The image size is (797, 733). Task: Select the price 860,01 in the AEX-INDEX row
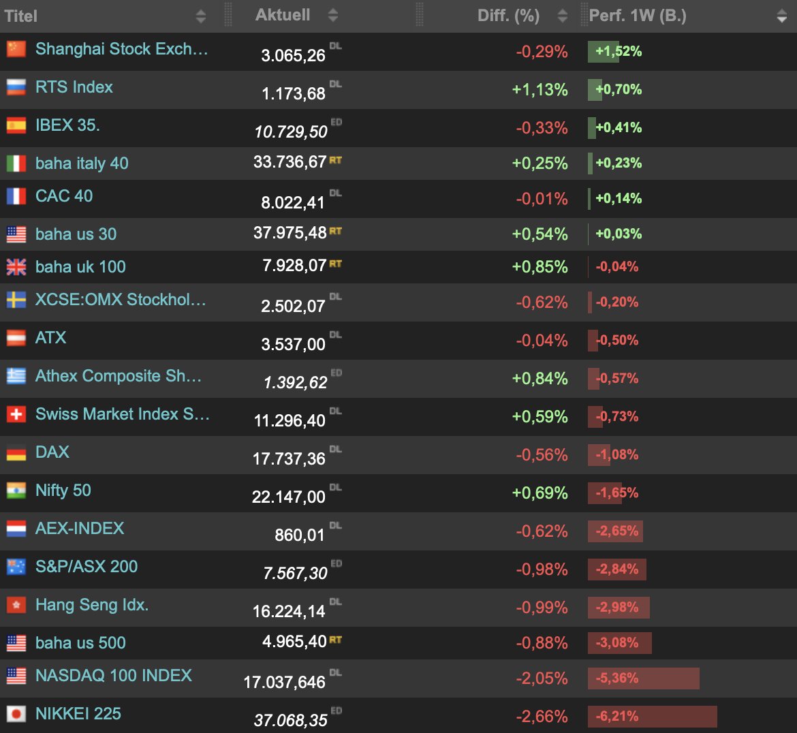pos(299,535)
